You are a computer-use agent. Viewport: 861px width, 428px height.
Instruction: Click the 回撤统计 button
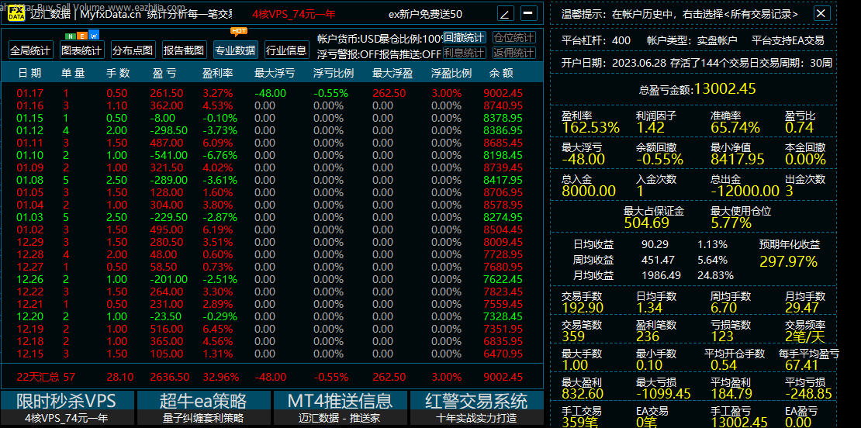click(465, 37)
